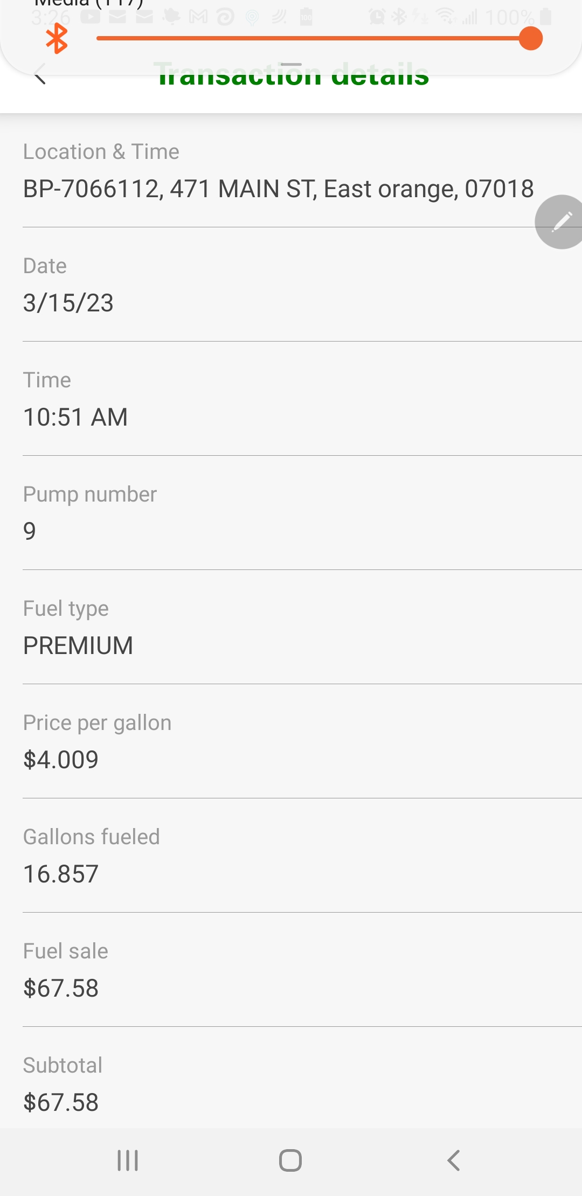Select the $4.009 price per gallon

61,760
